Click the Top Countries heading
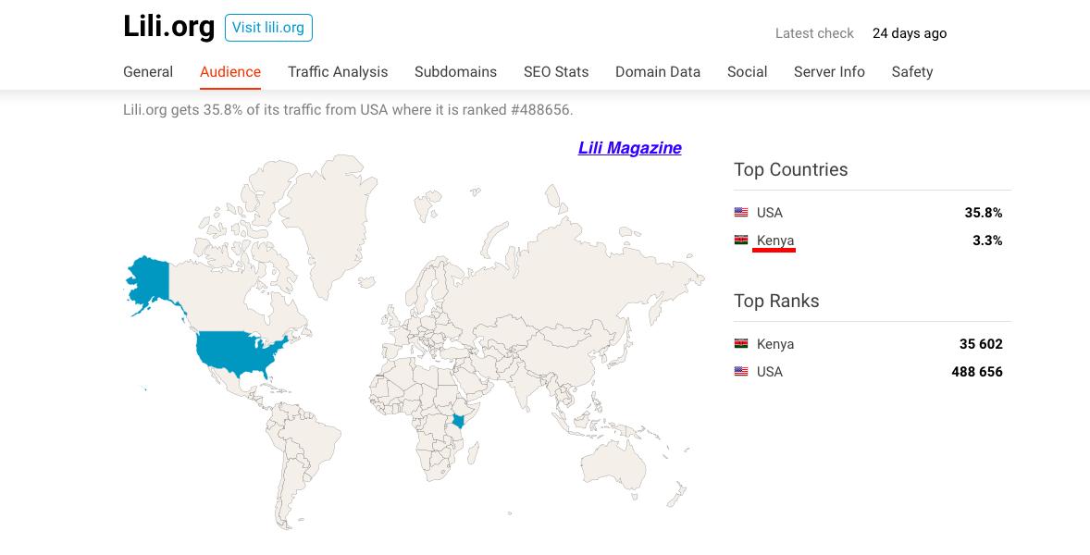 click(791, 169)
